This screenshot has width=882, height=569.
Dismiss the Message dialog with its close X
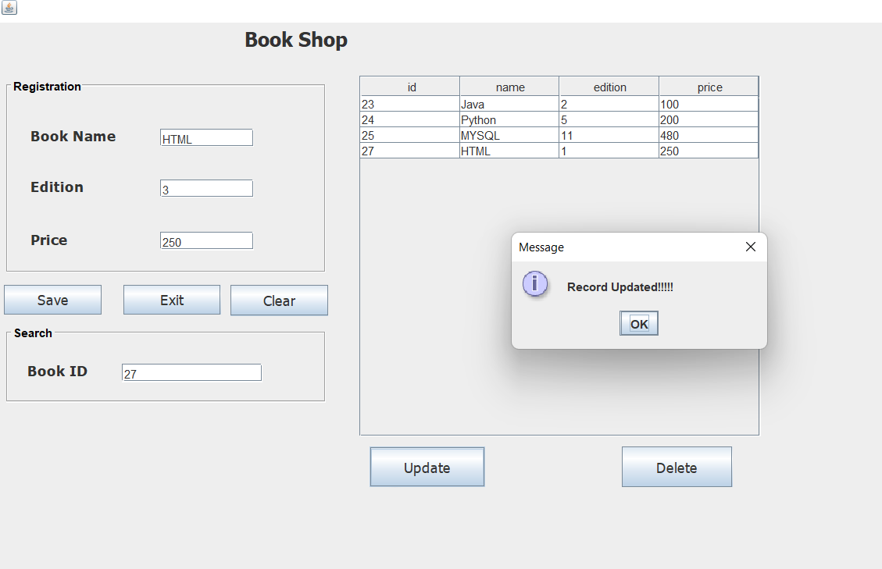tap(750, 247)
